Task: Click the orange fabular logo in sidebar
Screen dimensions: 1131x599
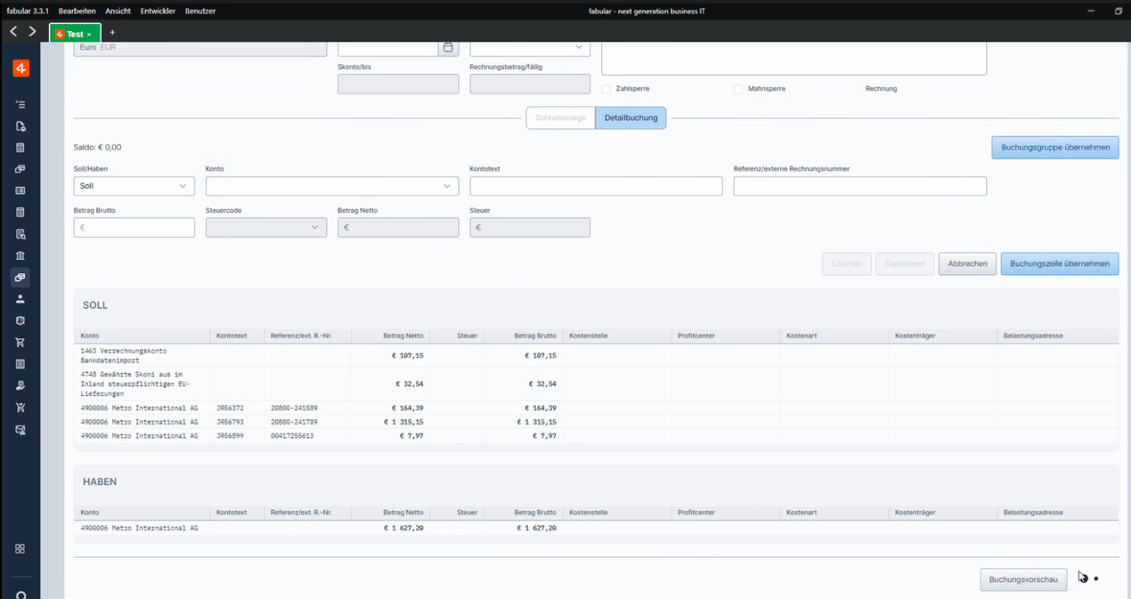Action: [20, 69]
